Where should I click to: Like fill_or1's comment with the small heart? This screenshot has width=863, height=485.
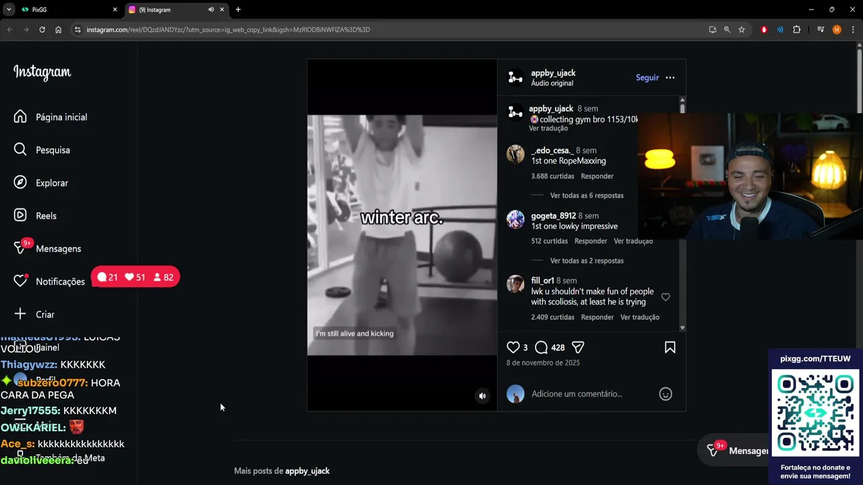pos(665,297)
